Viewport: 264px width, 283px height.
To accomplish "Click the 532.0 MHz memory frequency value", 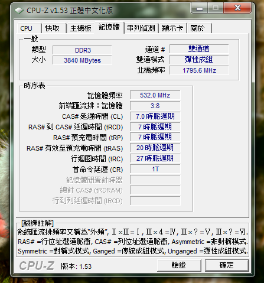I will click(x=155, y=95).
